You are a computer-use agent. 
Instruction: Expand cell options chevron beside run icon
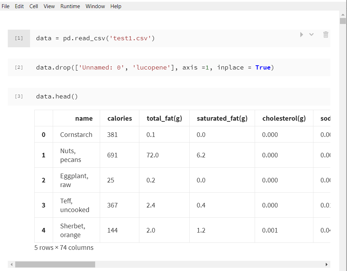coord(311,35)
